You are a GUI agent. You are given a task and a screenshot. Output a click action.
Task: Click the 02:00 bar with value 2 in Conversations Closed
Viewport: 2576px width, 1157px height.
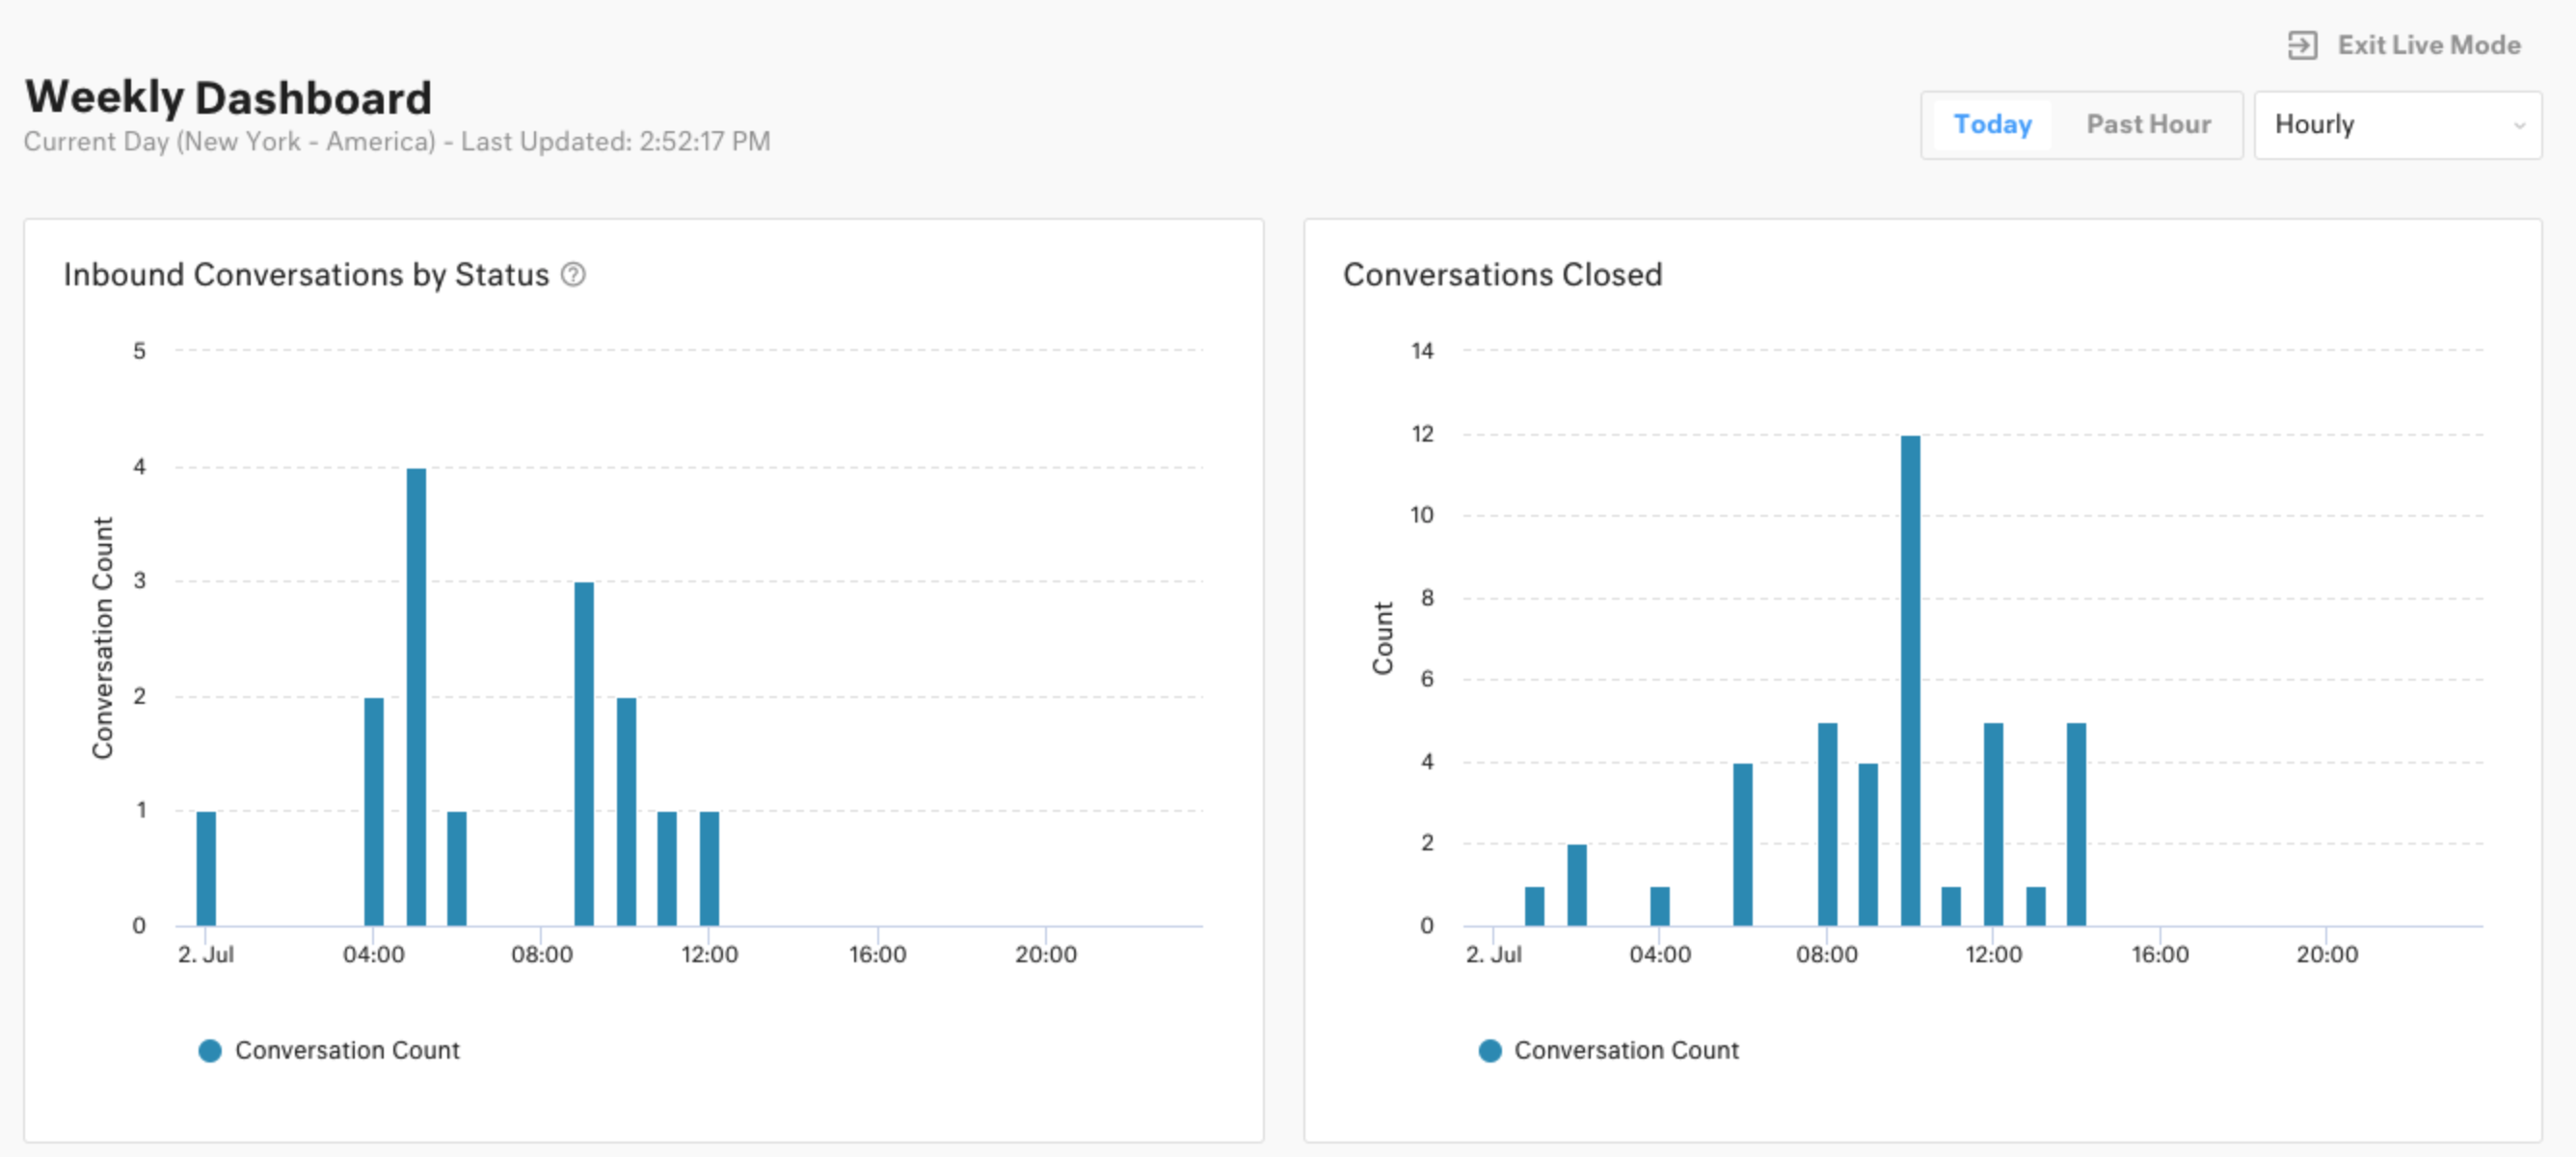pyautogui.click(x=1577, y=885)
